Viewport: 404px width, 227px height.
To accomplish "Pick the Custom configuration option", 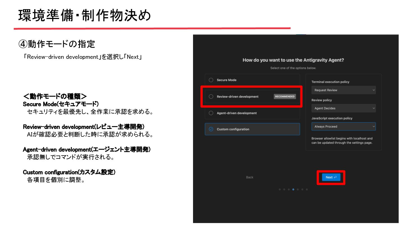I will coord(252,129).
